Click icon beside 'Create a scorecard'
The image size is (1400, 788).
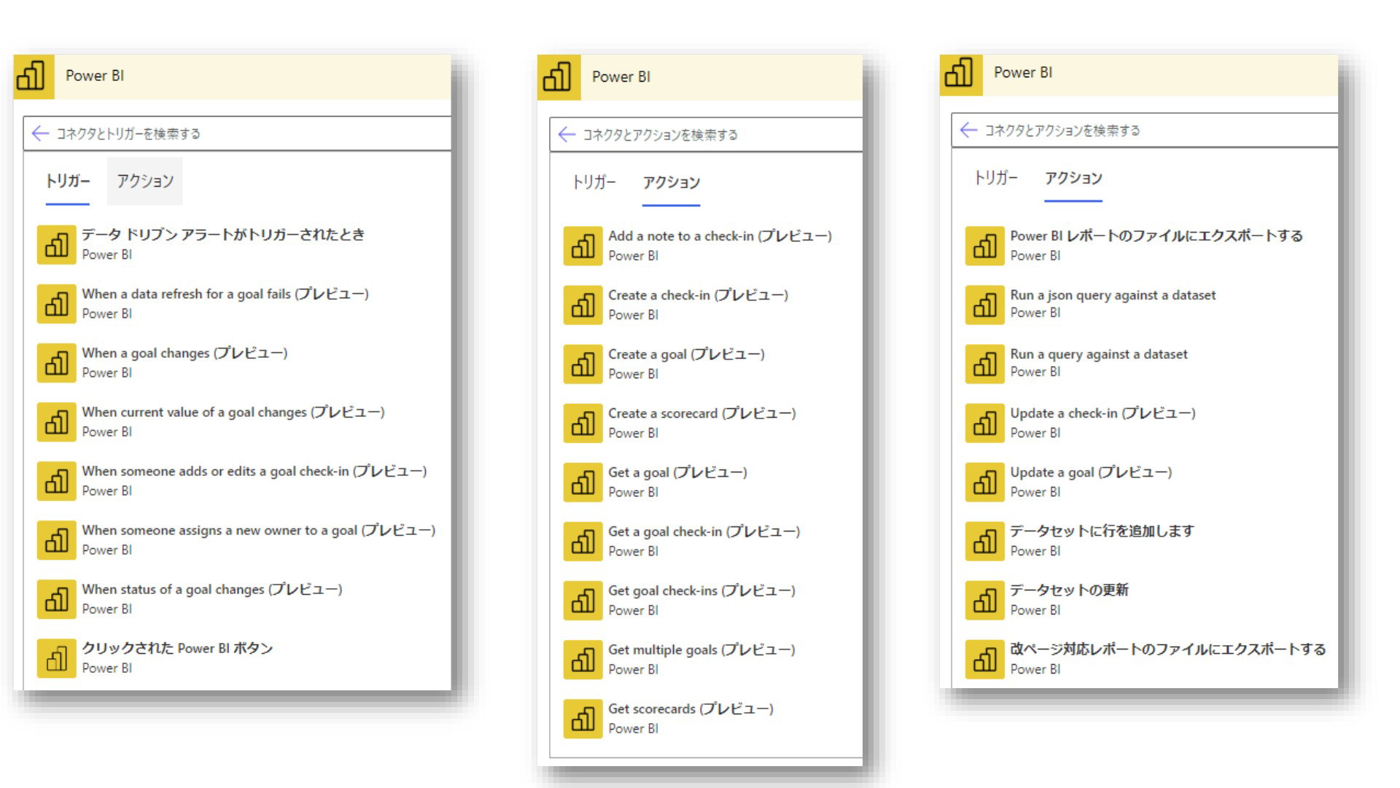click(583, 424)
